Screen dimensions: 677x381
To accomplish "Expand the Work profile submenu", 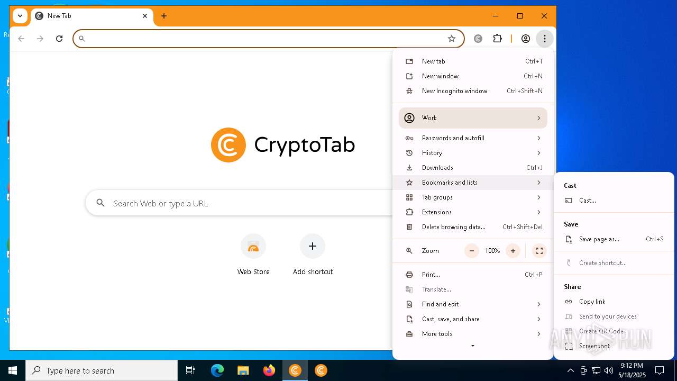I will (473, 118).
